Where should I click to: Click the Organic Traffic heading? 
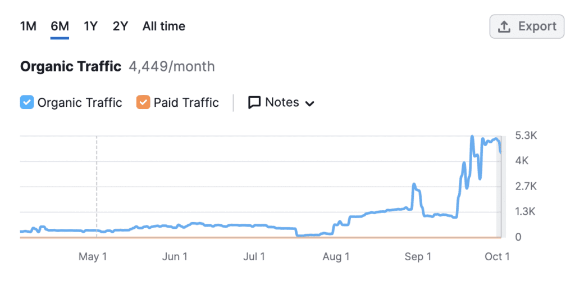coord(71,66)
